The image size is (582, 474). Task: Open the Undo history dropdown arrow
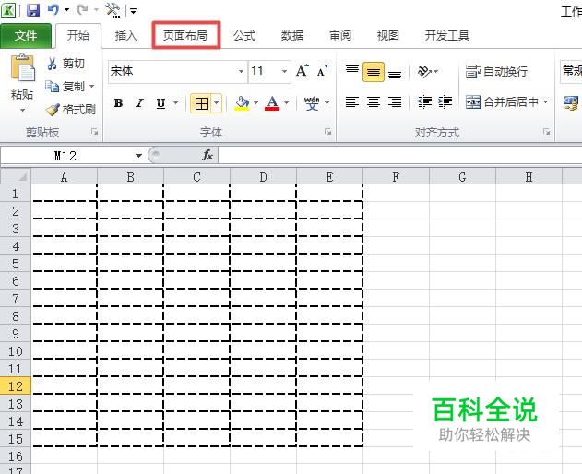tap(66, 10)
